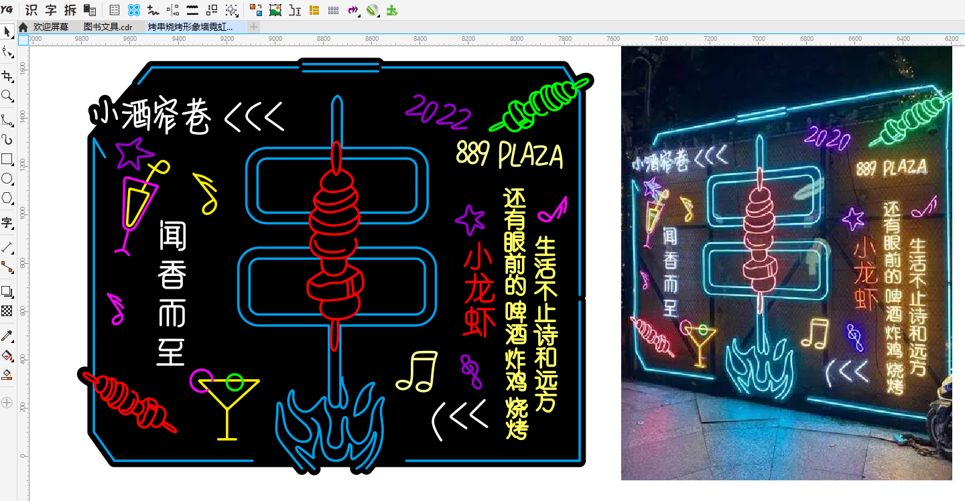The width and height of the screenshot is (965, 501).
Task: Click the text height dimension icon
Action: 295,10
